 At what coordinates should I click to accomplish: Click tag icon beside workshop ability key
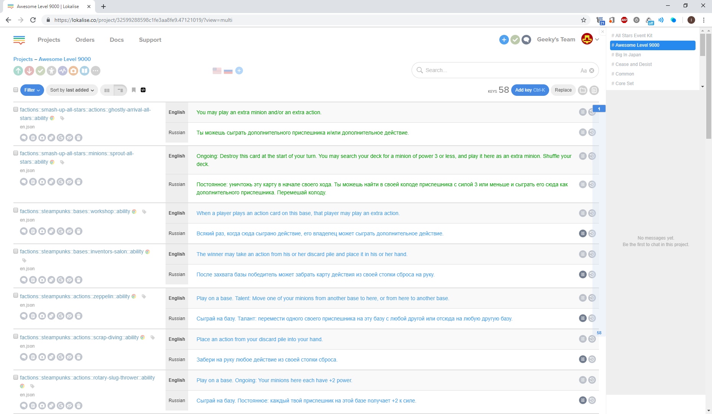click(144, 212)
